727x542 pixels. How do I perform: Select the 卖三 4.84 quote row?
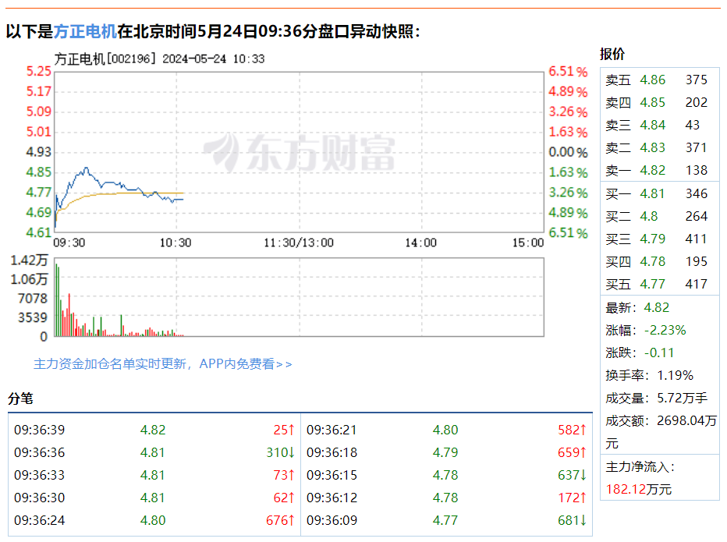click(x=659, y=126)
